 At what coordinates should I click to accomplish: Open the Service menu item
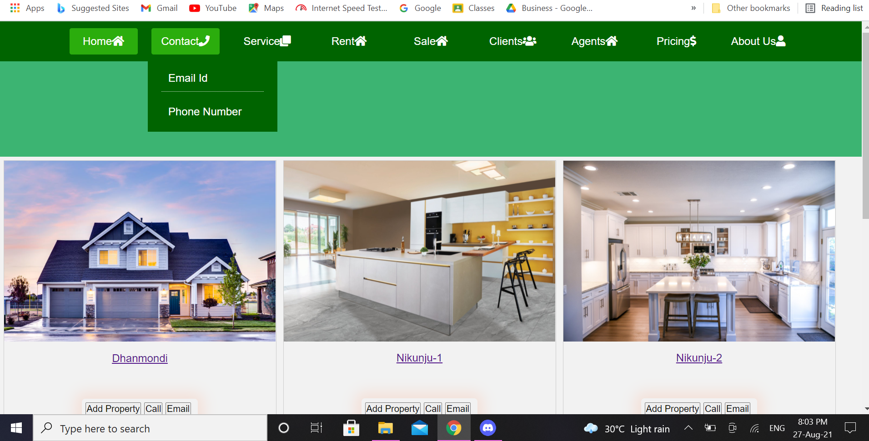coord(267,41)
